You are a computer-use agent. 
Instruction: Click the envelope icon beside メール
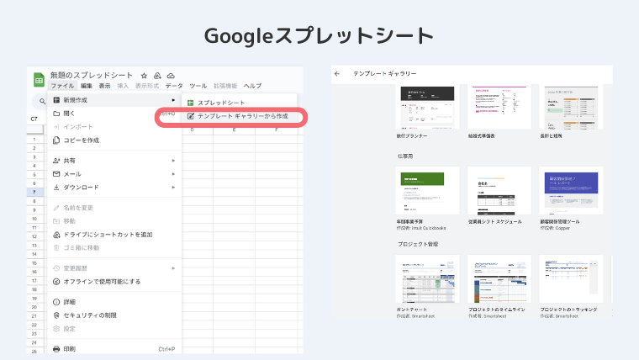coord(56,174)
